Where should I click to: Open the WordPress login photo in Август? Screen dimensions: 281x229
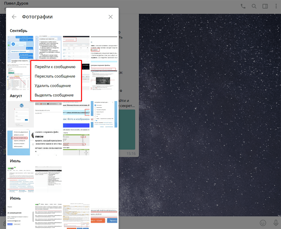pyautogui.click(x=20, y=114)
